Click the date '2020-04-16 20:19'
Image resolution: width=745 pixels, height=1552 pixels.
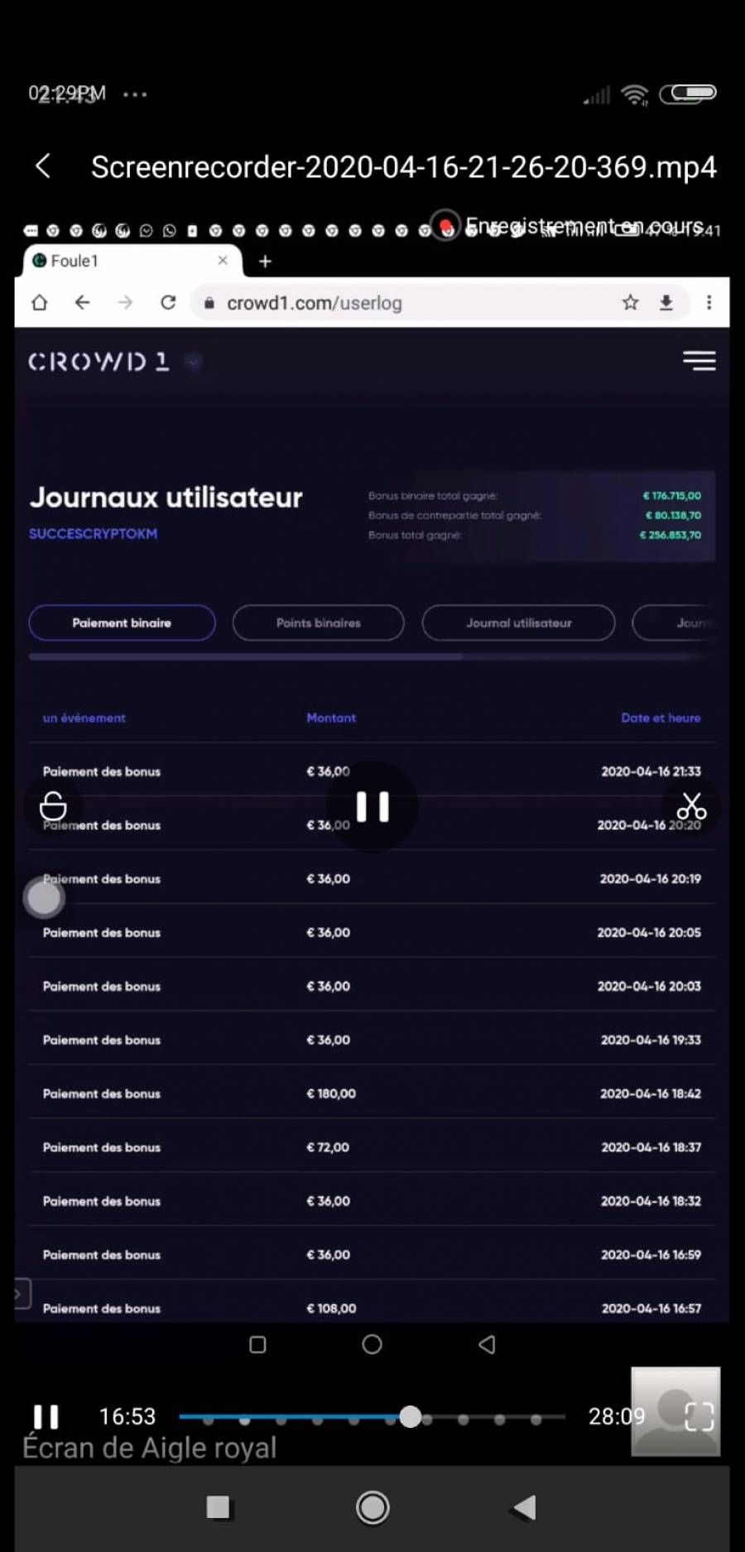point(651,879)
